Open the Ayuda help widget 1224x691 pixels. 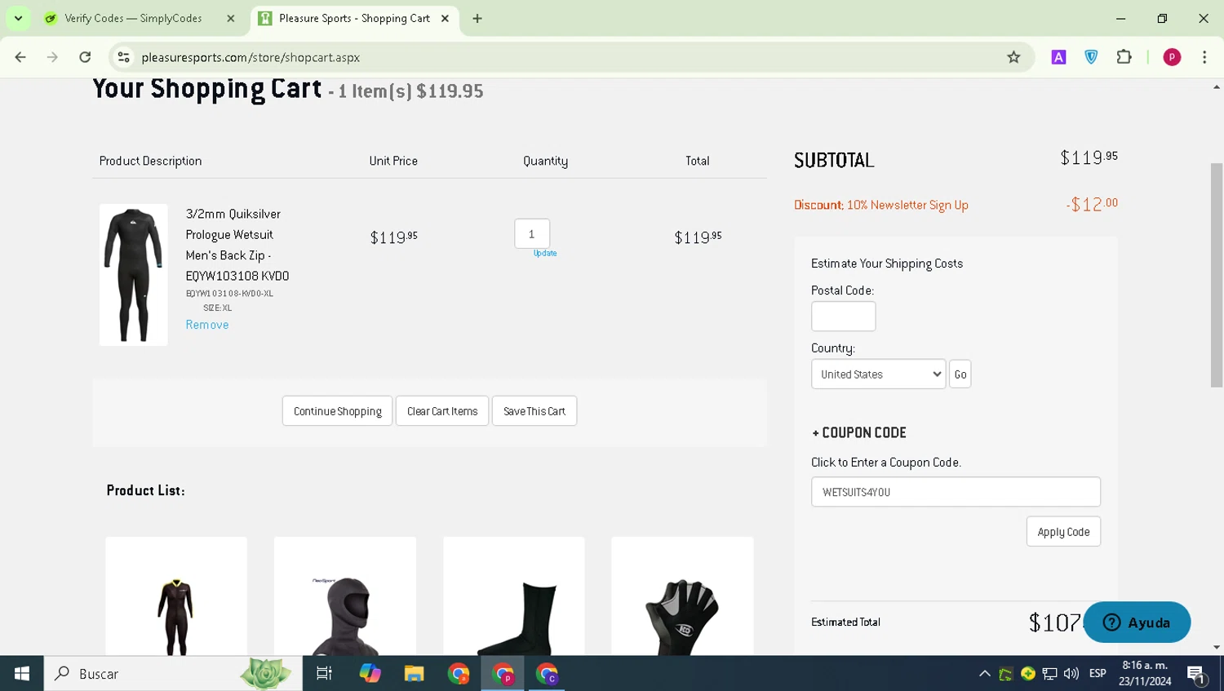(x=1137, y=622)
